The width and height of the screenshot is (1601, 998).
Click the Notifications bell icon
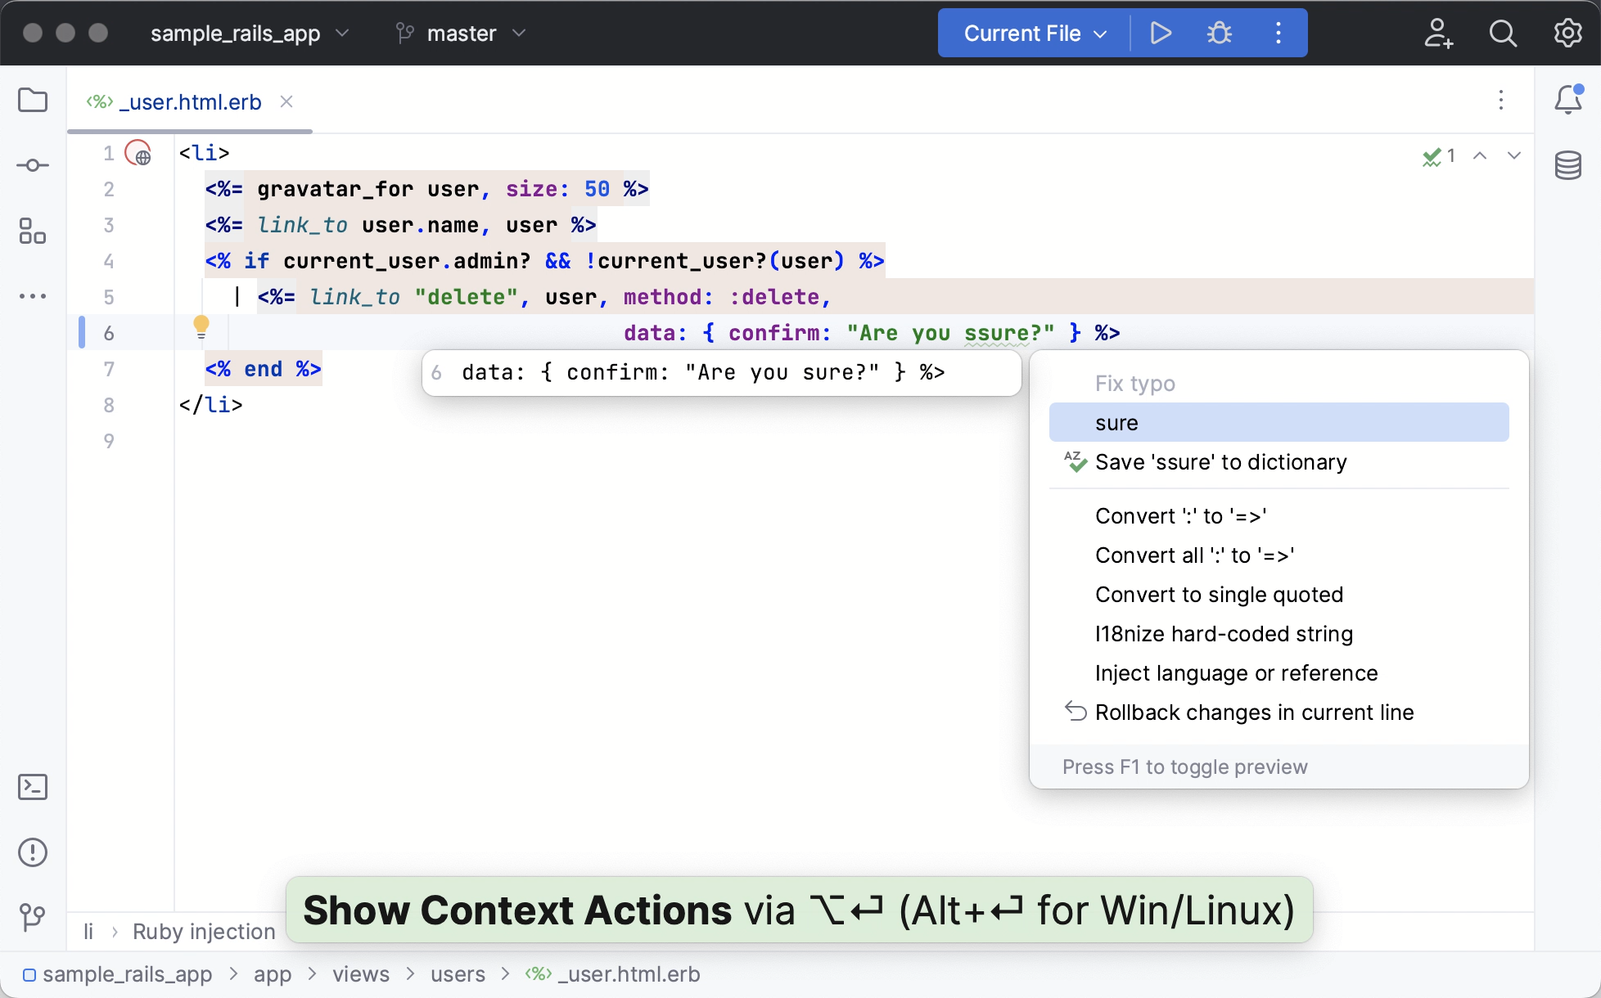point(1567,100)
